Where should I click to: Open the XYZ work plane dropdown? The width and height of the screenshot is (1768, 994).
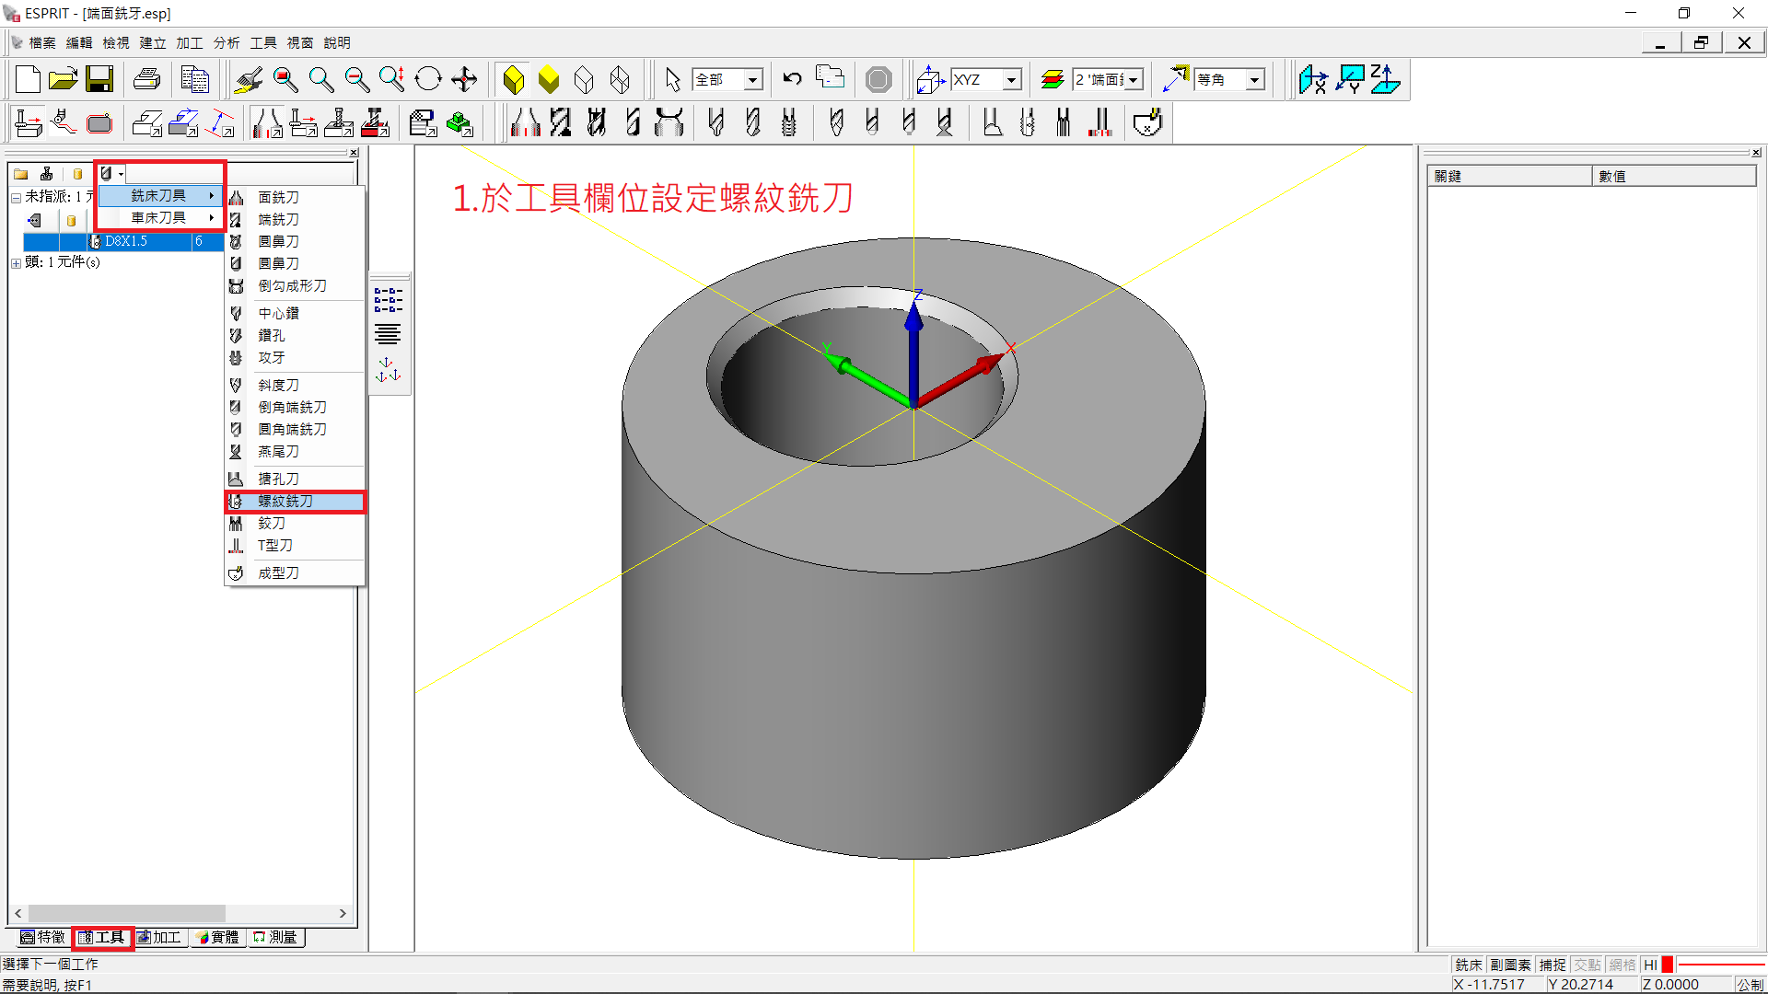tap(1012, 80)
